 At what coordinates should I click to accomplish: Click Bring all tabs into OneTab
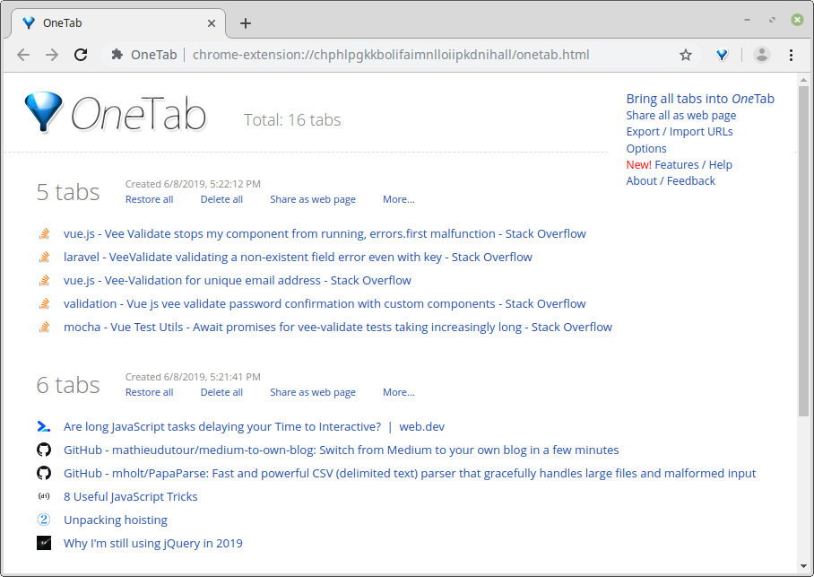point(699,99)
